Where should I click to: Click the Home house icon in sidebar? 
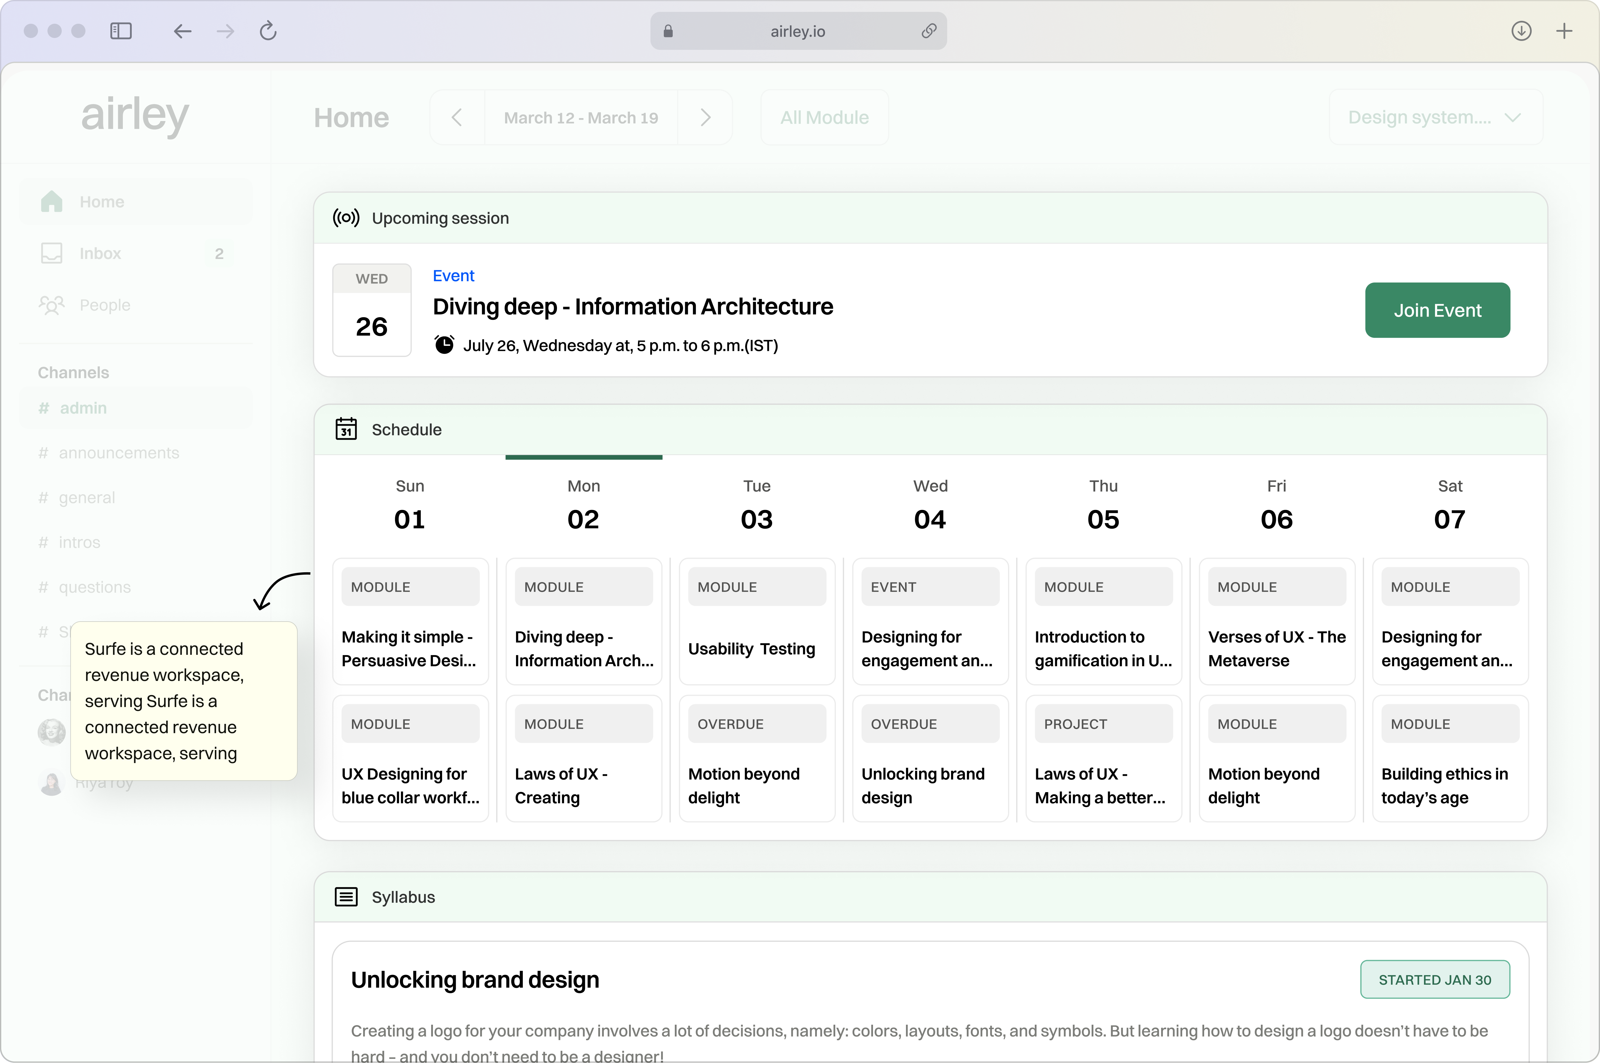pyautogui.click(x=52, y=201)
